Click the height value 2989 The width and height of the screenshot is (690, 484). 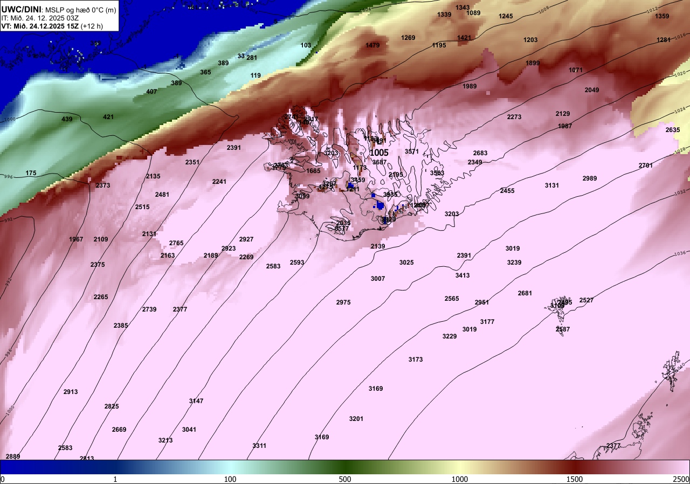click(x=590, y=178)
